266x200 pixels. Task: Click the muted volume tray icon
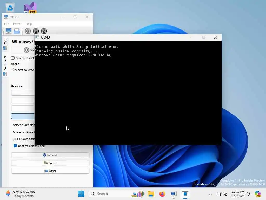[x=225, y=194]
